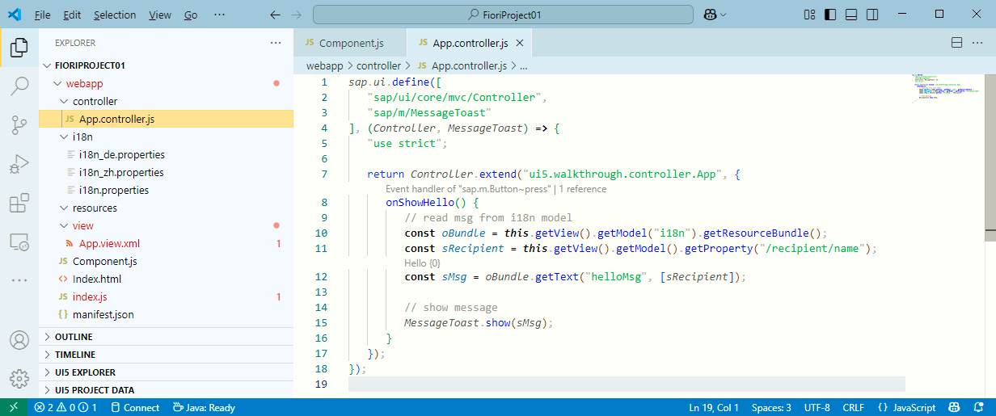Open the File menu
996x416 pixels.
coord(43,15)
